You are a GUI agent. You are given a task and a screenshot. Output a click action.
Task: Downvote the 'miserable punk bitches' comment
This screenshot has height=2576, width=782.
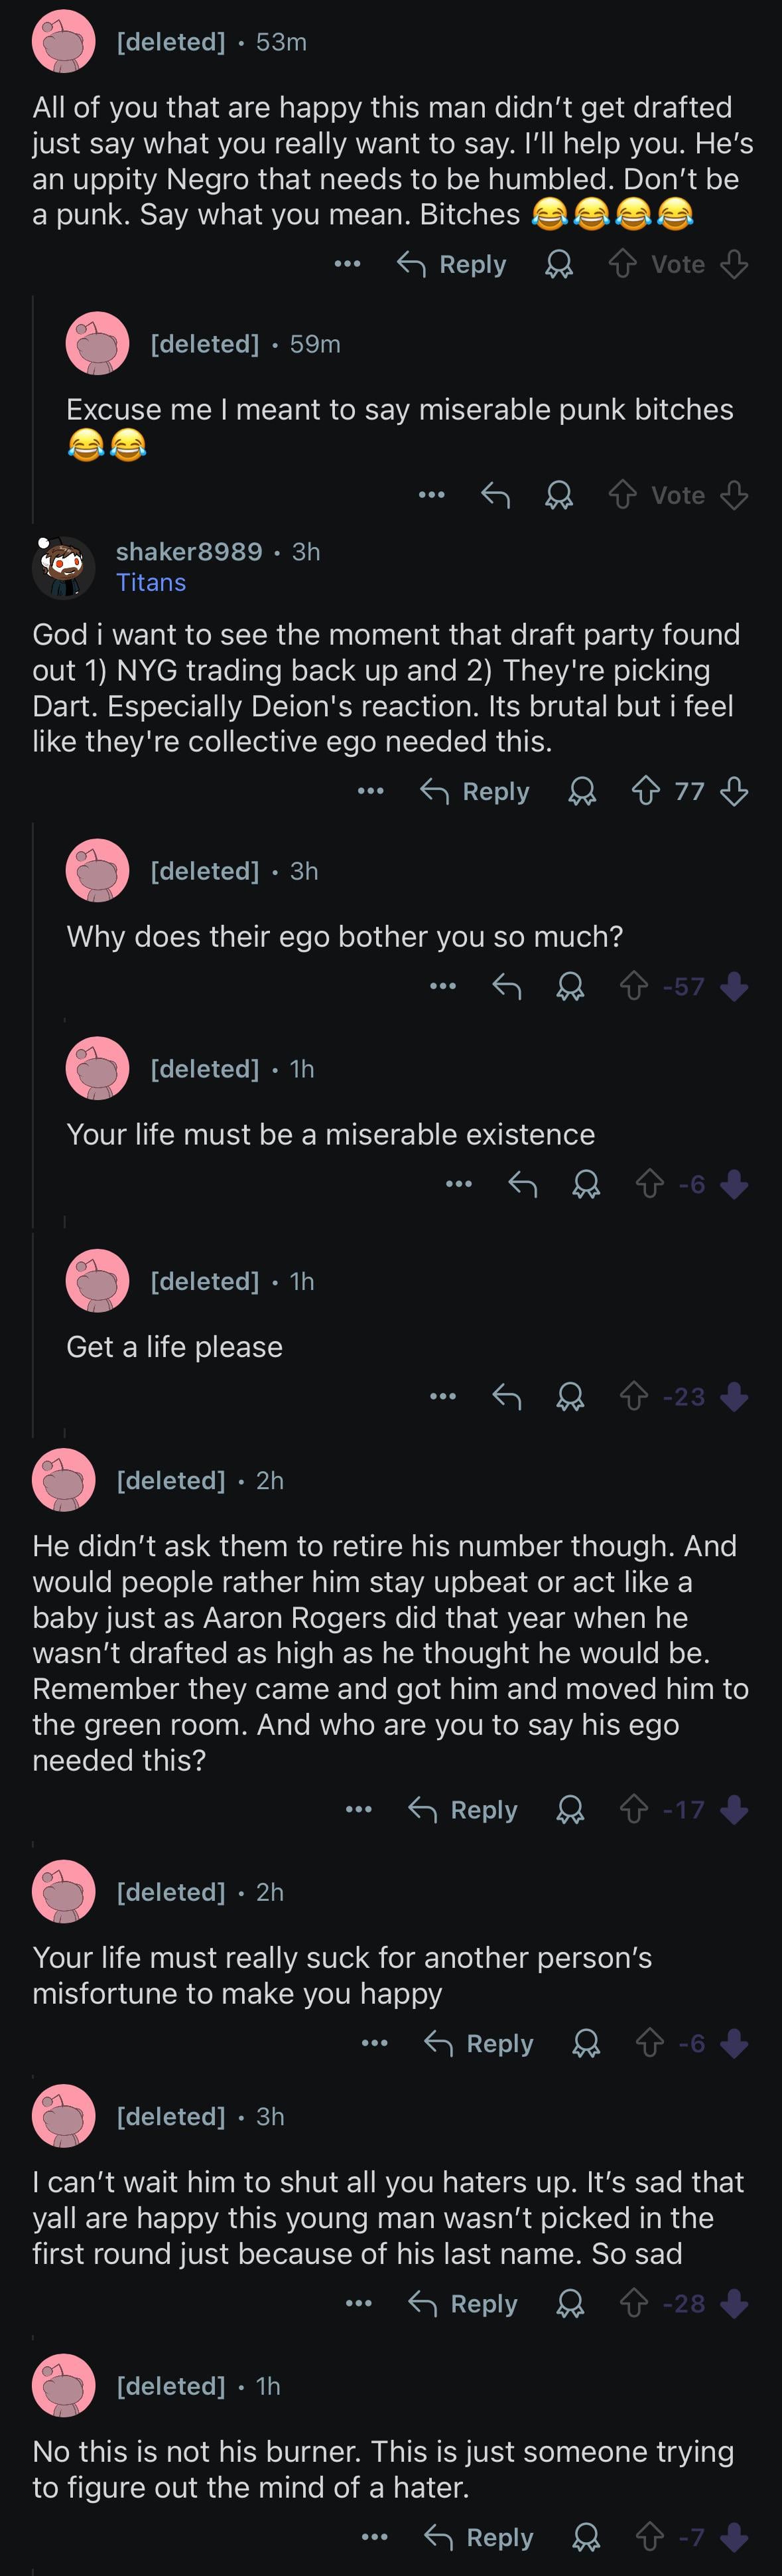(x=734, y=495)
